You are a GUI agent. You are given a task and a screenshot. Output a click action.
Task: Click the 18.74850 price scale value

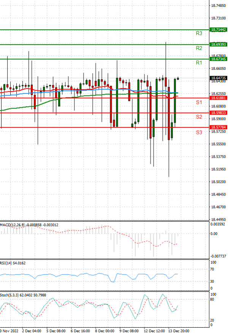[218, 6]
